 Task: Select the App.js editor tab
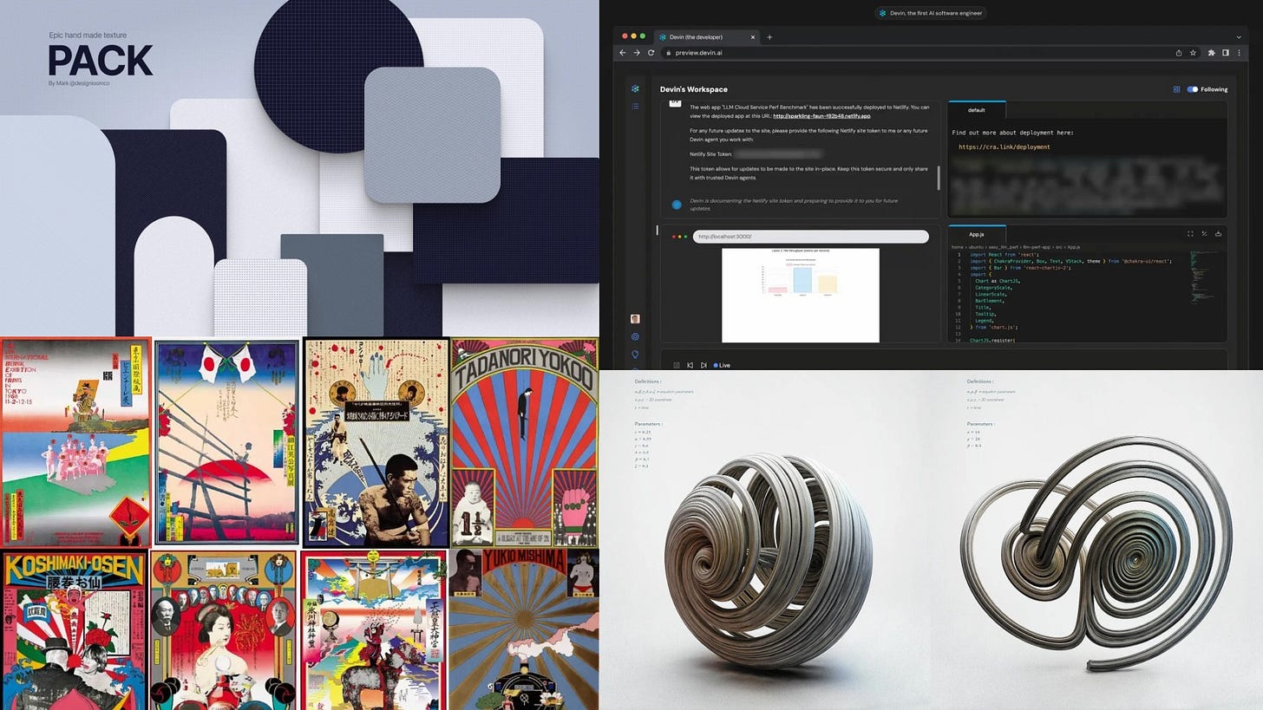pos(977,234)
